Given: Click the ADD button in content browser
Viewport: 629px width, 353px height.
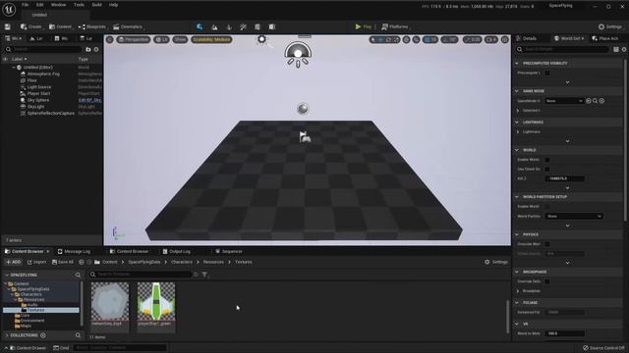Looking at the screenshot, I should click(14, 262).
